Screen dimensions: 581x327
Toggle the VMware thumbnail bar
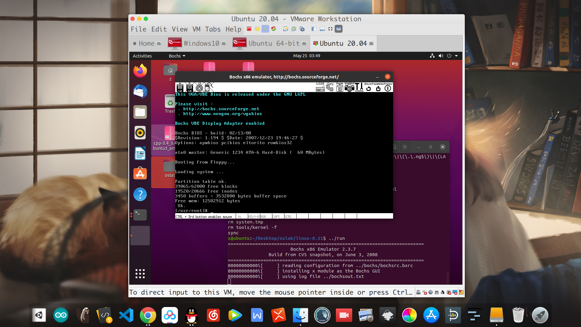[x=322, y=29]
